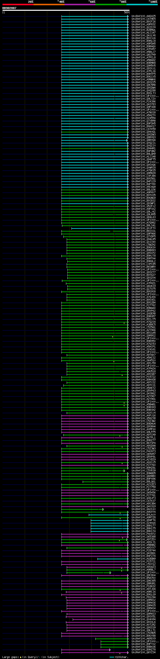Click the purple alignment bar for UniRef100_P40972

(x=95, y=534)
